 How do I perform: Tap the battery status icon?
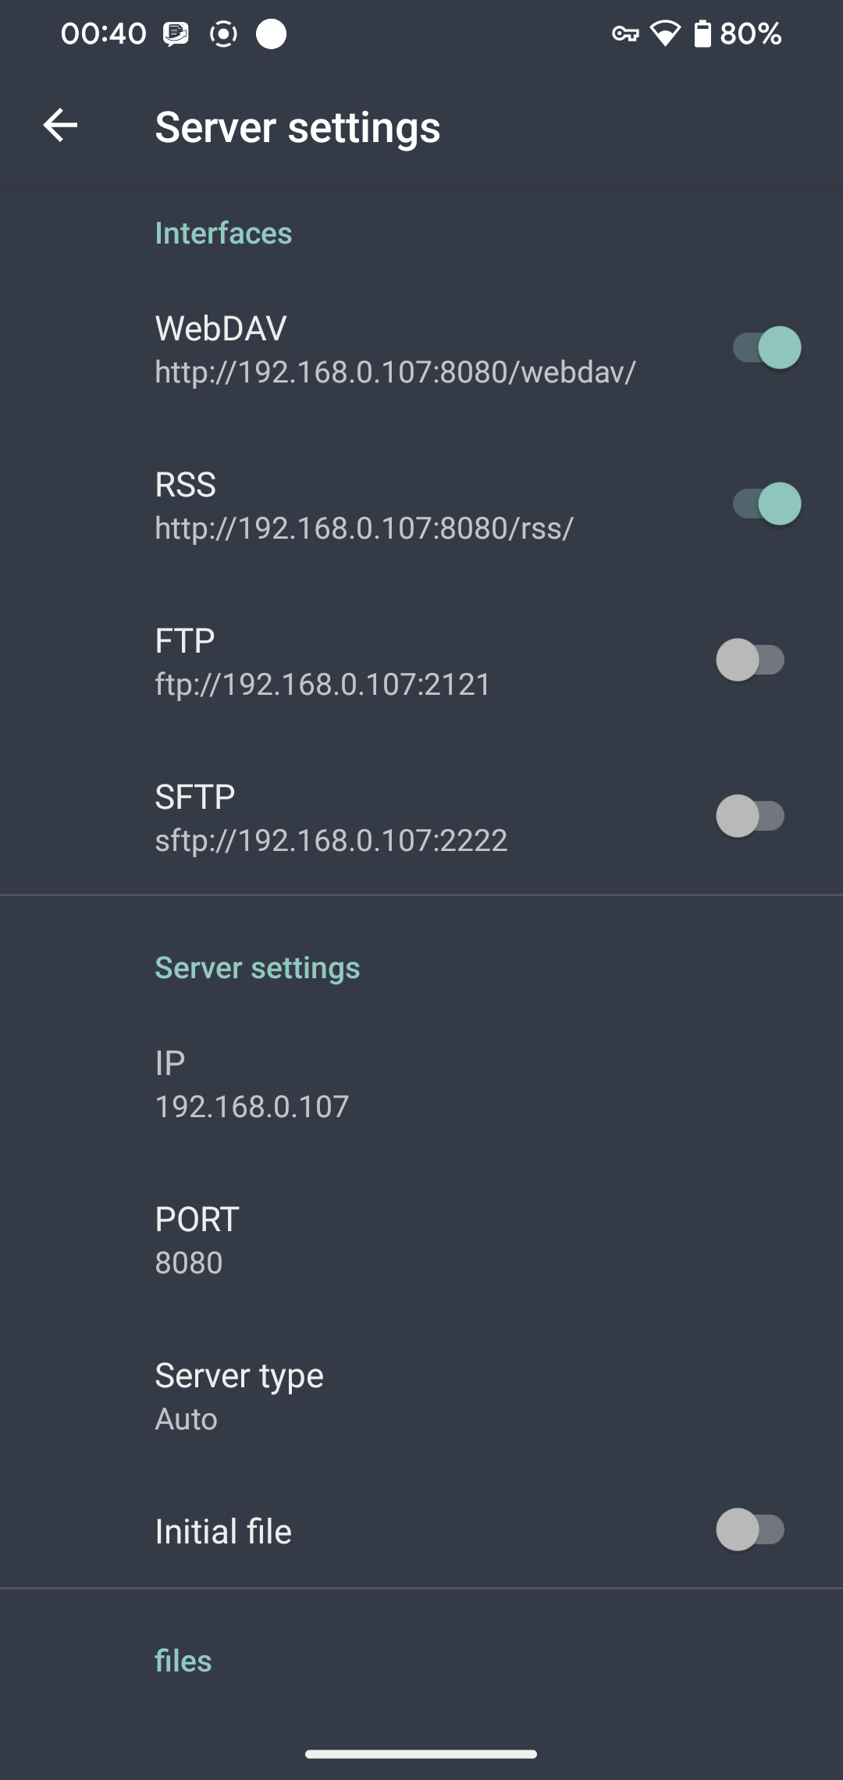point(702,34)
